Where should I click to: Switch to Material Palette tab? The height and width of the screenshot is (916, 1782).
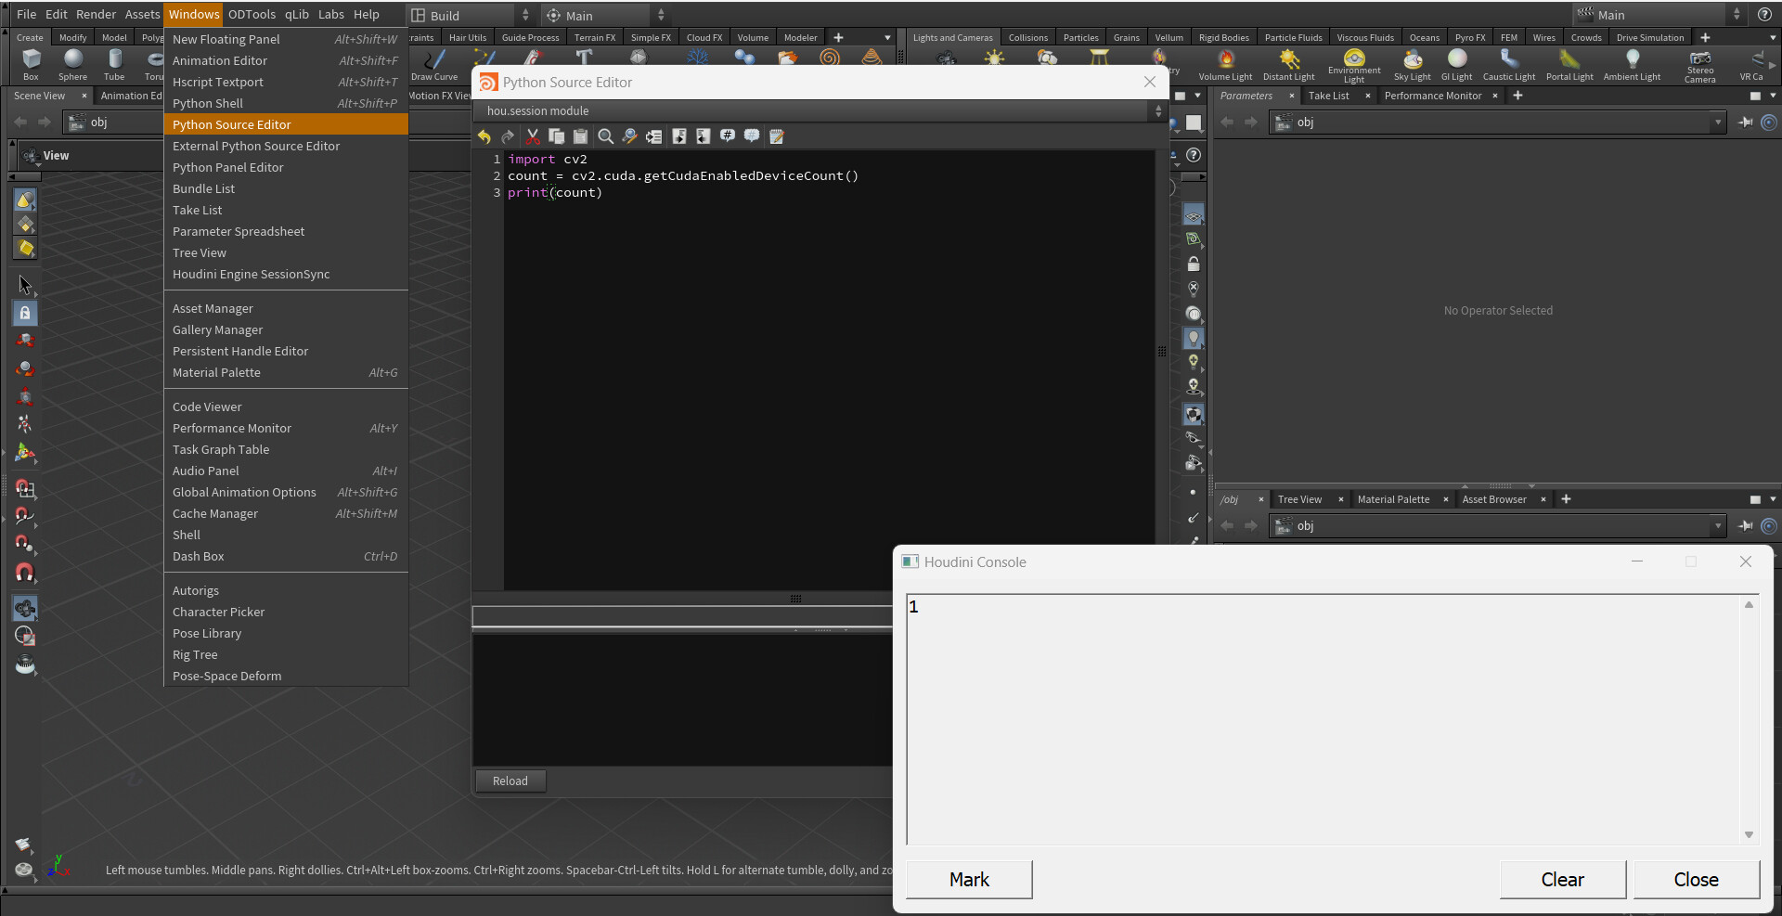point(1393,499)
